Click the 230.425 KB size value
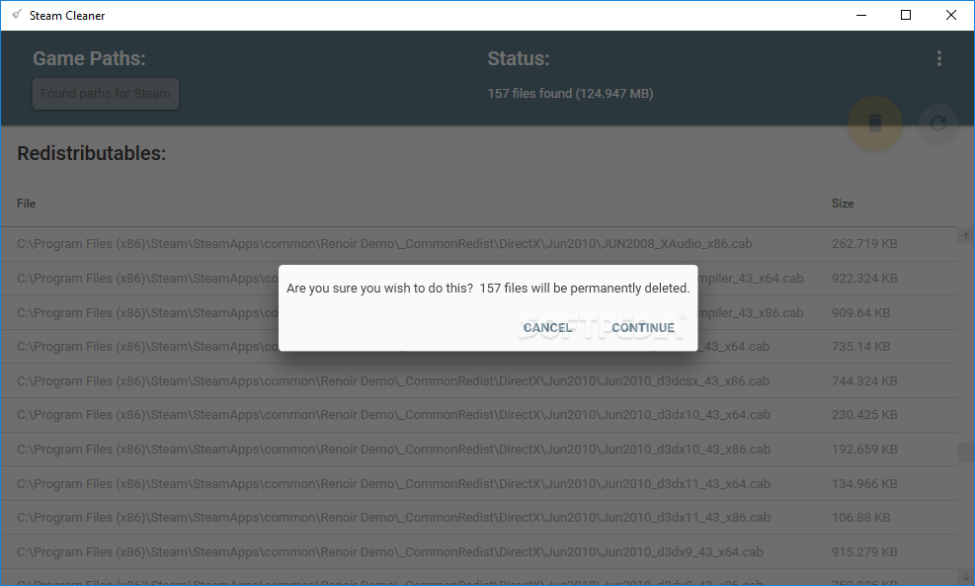Screen dimensions: 975x586 pos(864,415)
